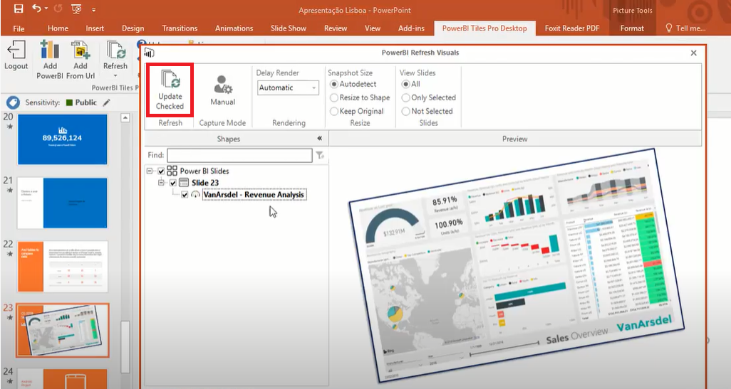Select slide 22 thumbnail
The height and width of the screenshot is (389, 731).
click(x=63, y=266)
